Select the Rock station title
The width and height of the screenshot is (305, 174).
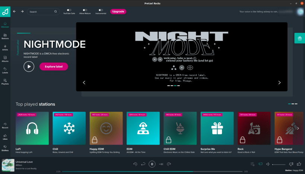pyautogui.click(x=241, y=149)
